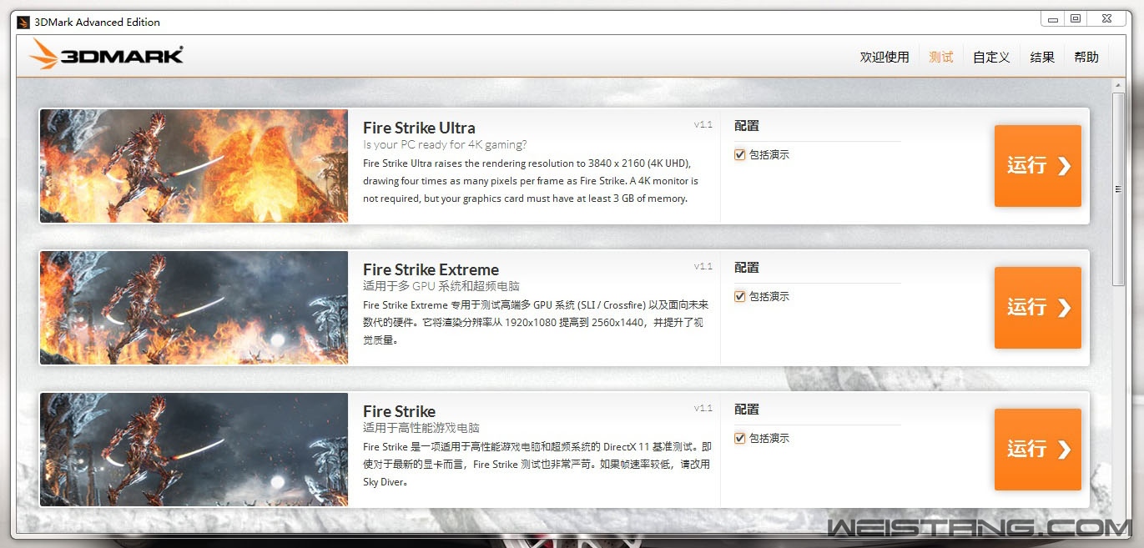
Task: Toggle 包括演示 checkbox for Fire Strike Ultra
Action: [739, 154]
